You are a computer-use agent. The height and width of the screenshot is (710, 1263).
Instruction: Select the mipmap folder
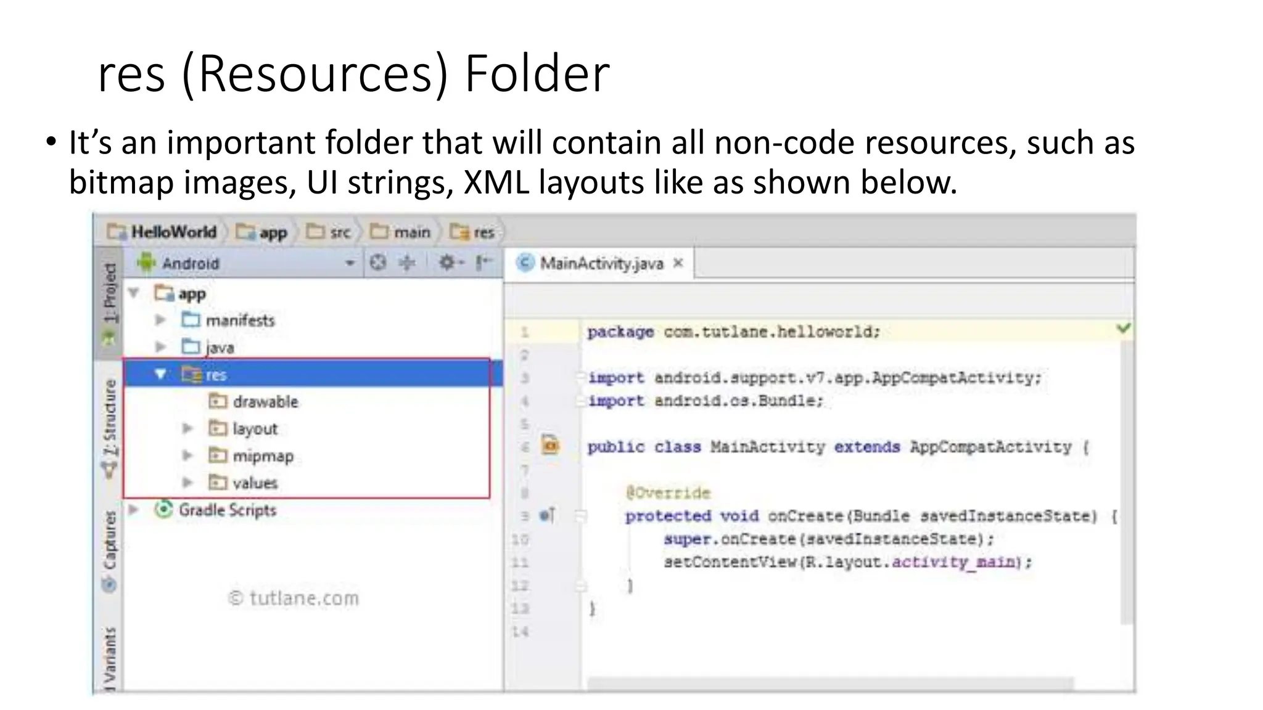pyautogui.click(x=251, y=455)
